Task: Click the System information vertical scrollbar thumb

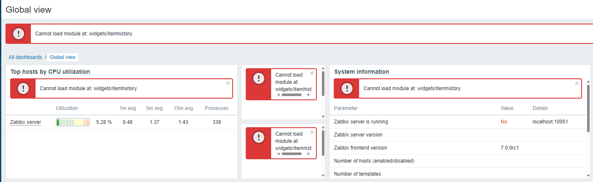Action: point(588,108)
